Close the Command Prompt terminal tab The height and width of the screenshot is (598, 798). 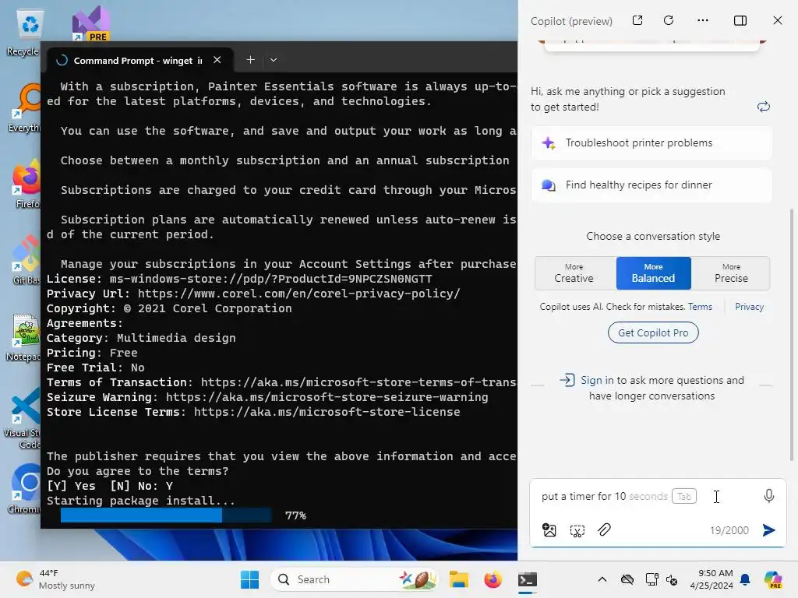(x=217, y=60)
